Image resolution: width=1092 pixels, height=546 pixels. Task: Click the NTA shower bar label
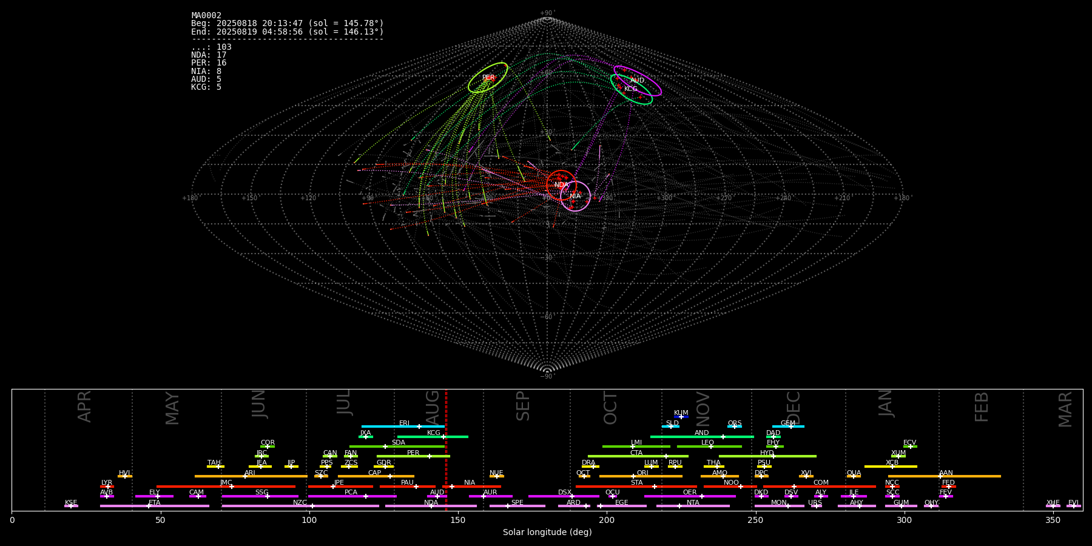693,503
